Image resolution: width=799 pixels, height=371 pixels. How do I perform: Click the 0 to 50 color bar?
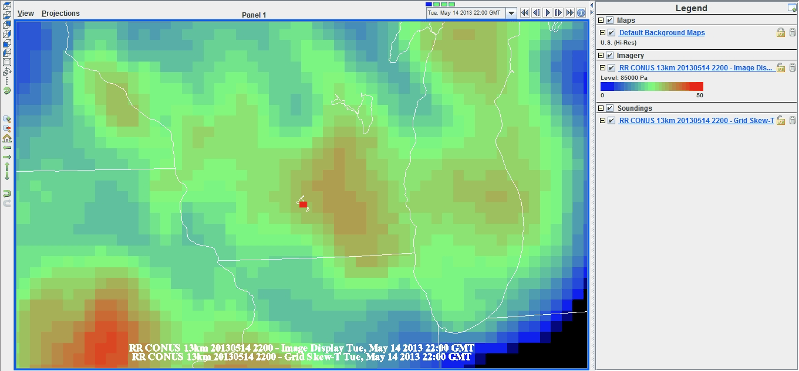click(652, 87)
